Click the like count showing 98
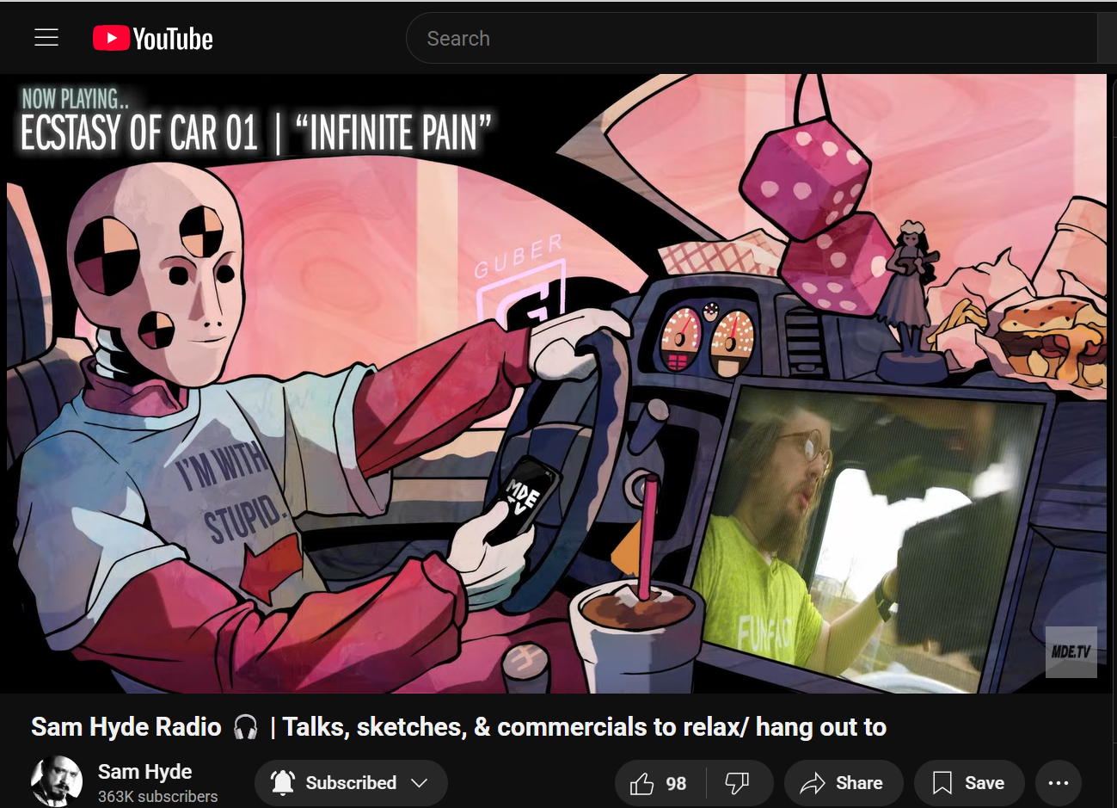Viewport: 1117px width, 808px height. click(x=677, y=784)
